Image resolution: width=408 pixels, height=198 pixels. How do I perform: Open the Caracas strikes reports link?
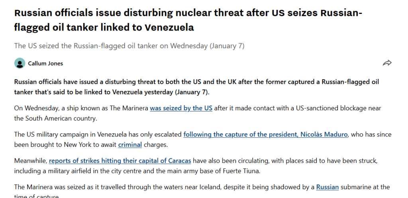(x=120, y=161)
